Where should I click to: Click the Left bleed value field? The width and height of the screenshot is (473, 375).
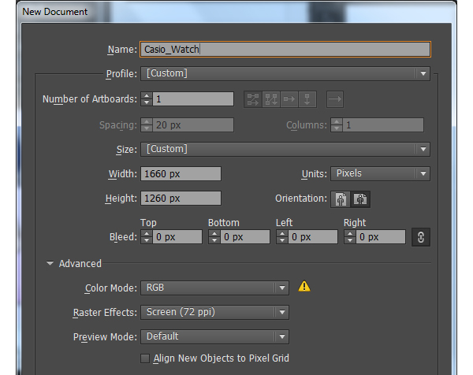[x=313, y=237]
